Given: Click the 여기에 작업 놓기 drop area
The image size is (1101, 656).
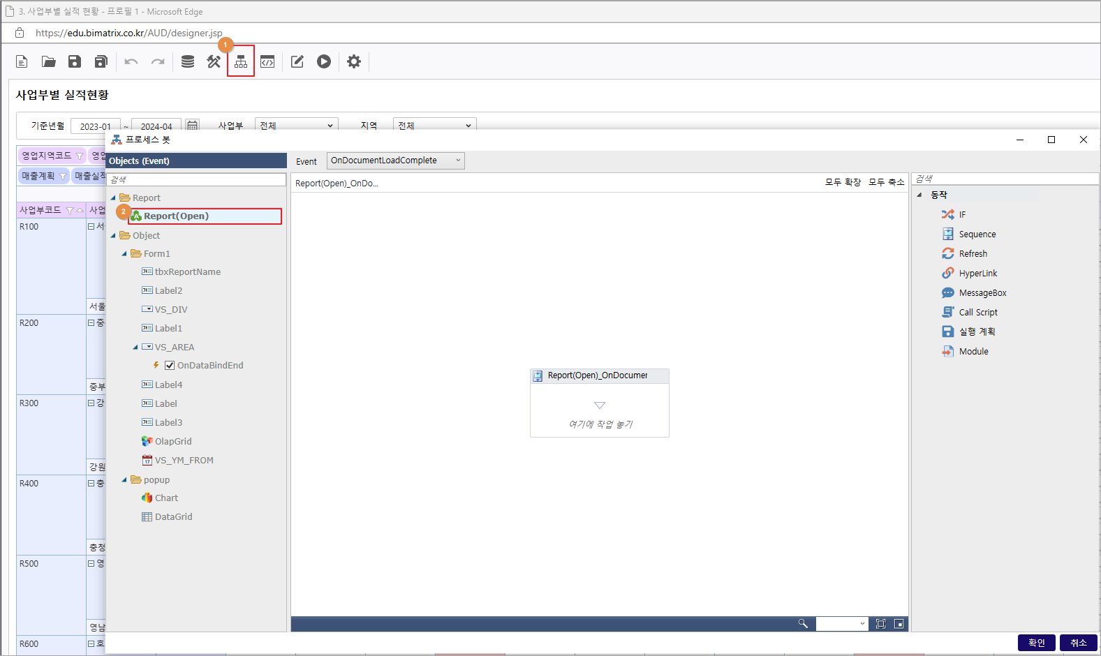Looking at the screenshot, I should click(x=600, y=424).
